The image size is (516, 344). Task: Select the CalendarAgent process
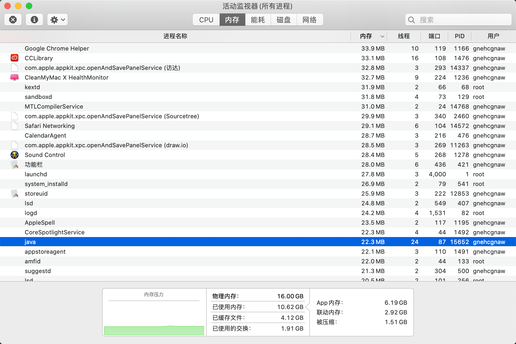click(258, 135)
